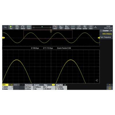
Task: Change the Type: Frequency setting
Action: [x=106, y=37]
